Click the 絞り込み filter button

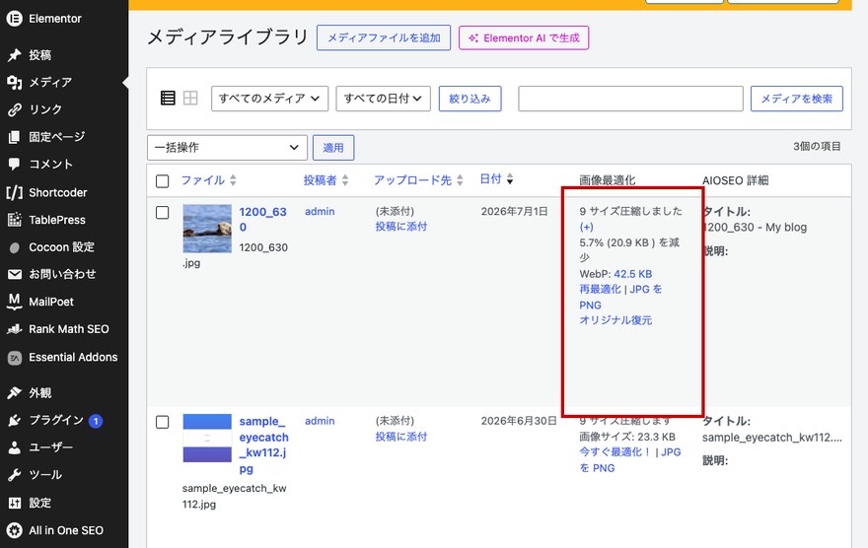pyautogui.click(x=470, y=99)
